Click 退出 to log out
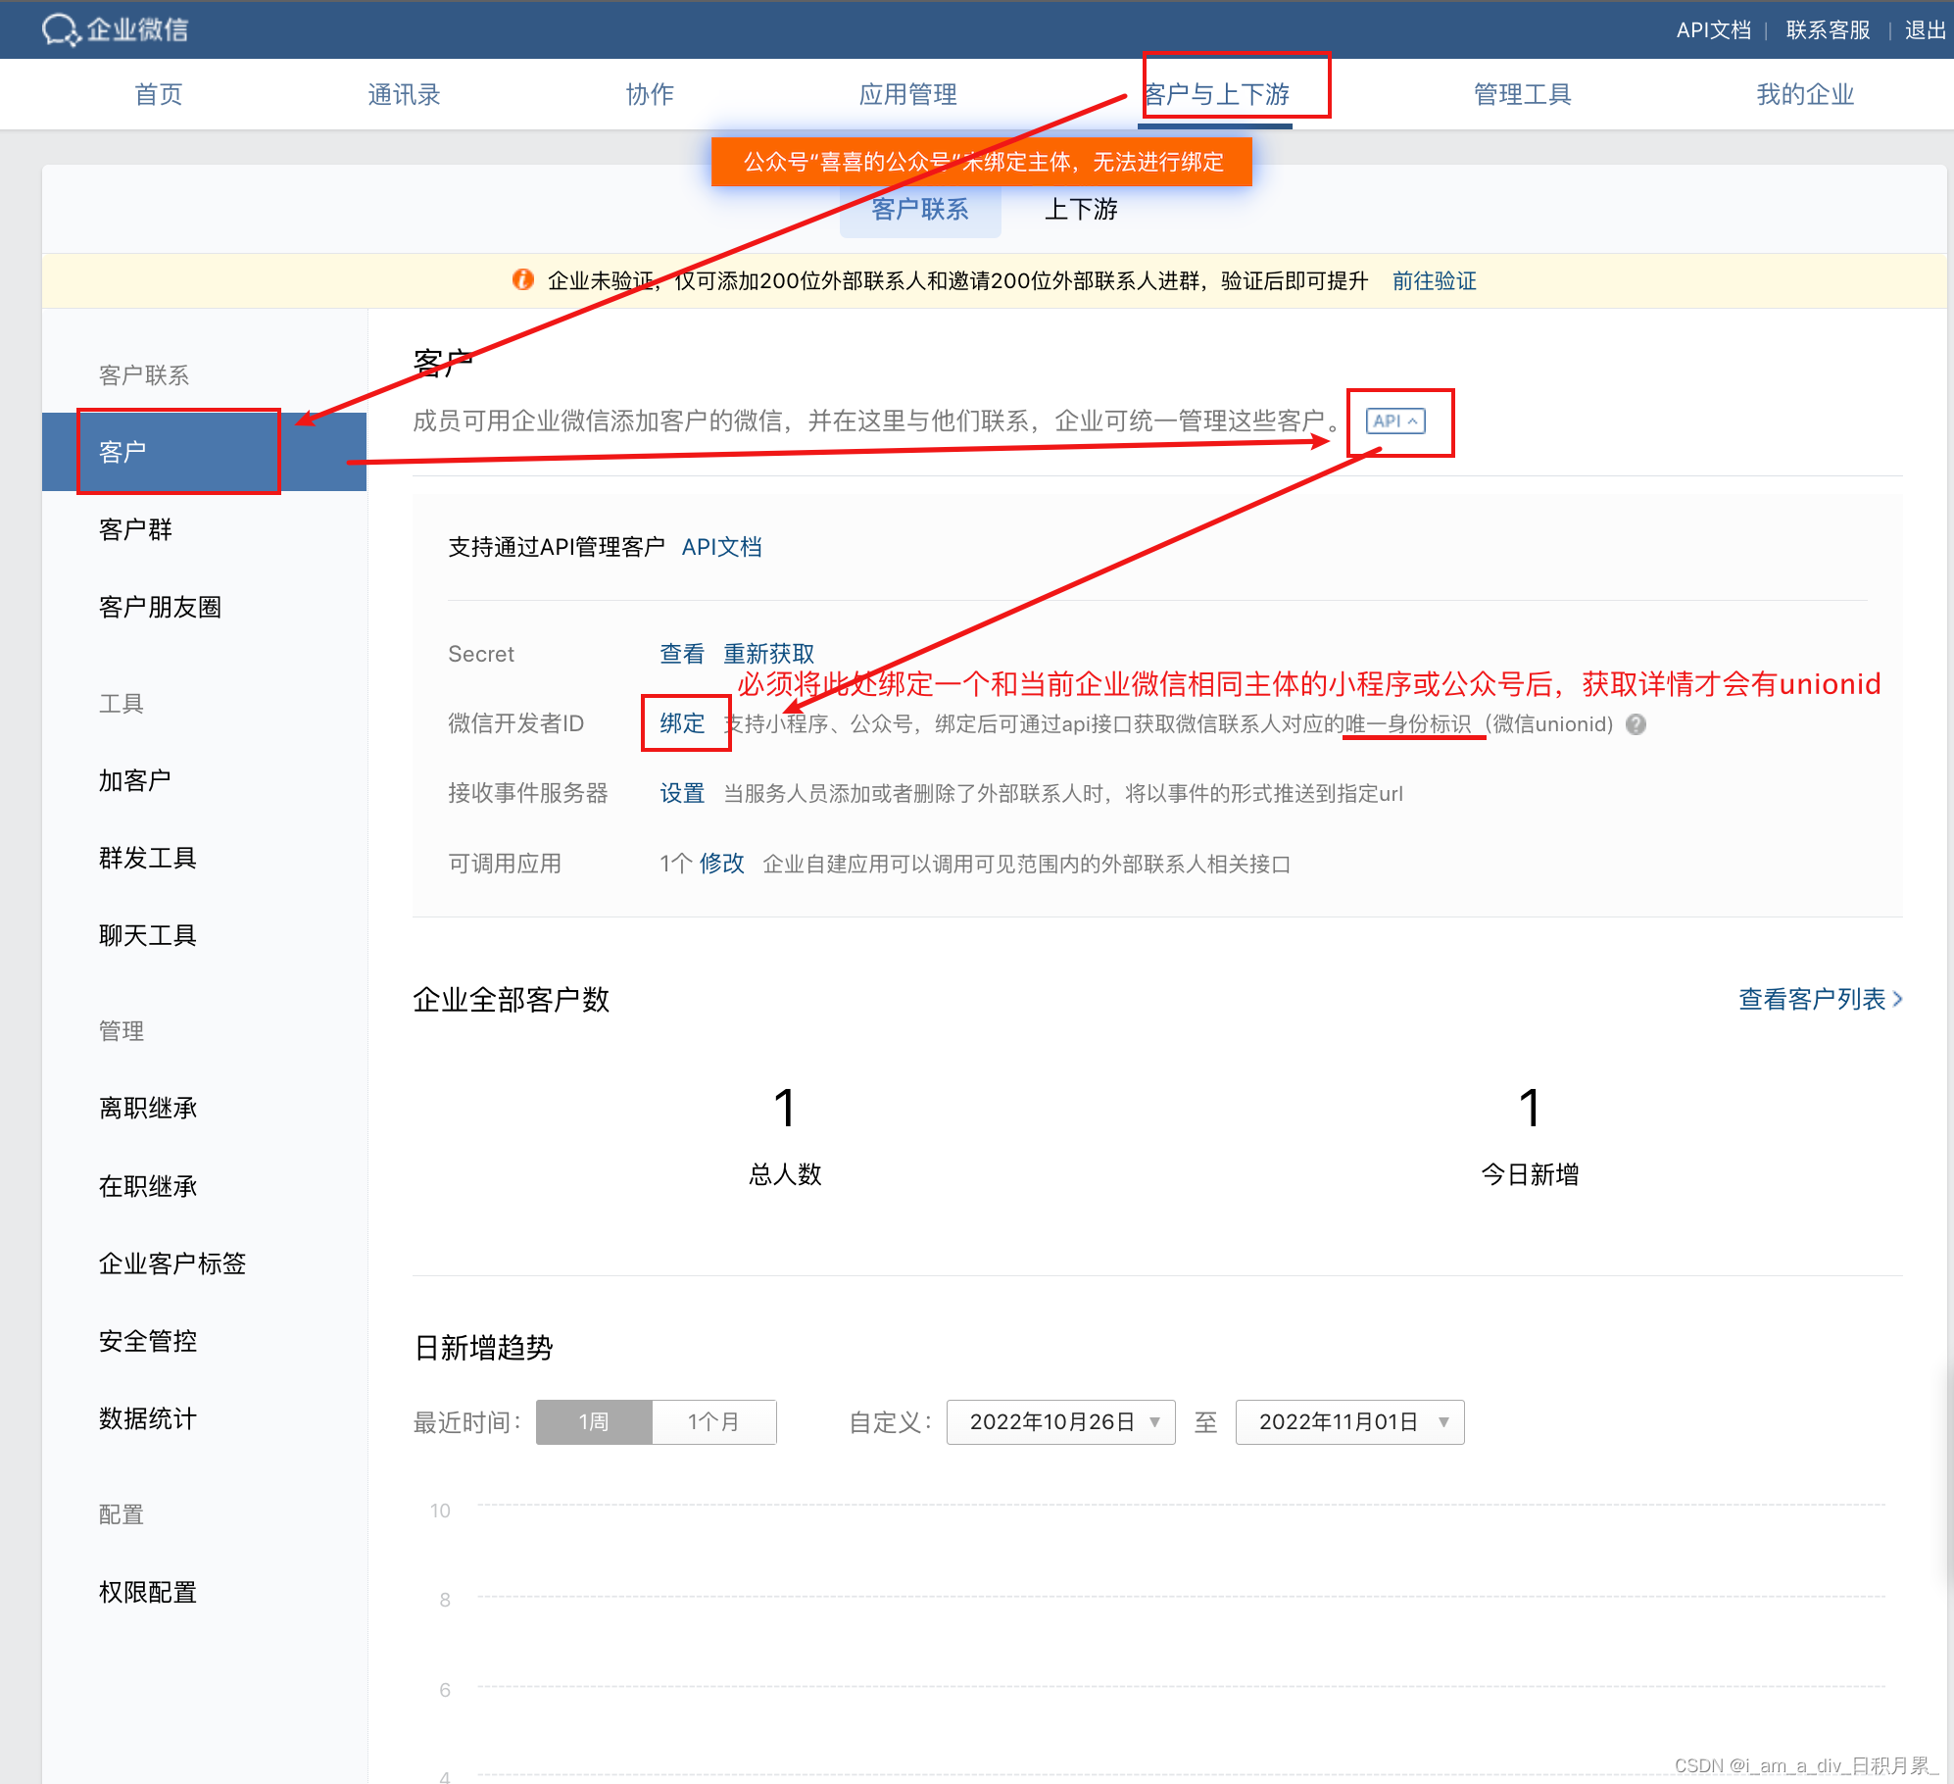Viewport: 1954px width, 1784px height. click(1925, 30)
